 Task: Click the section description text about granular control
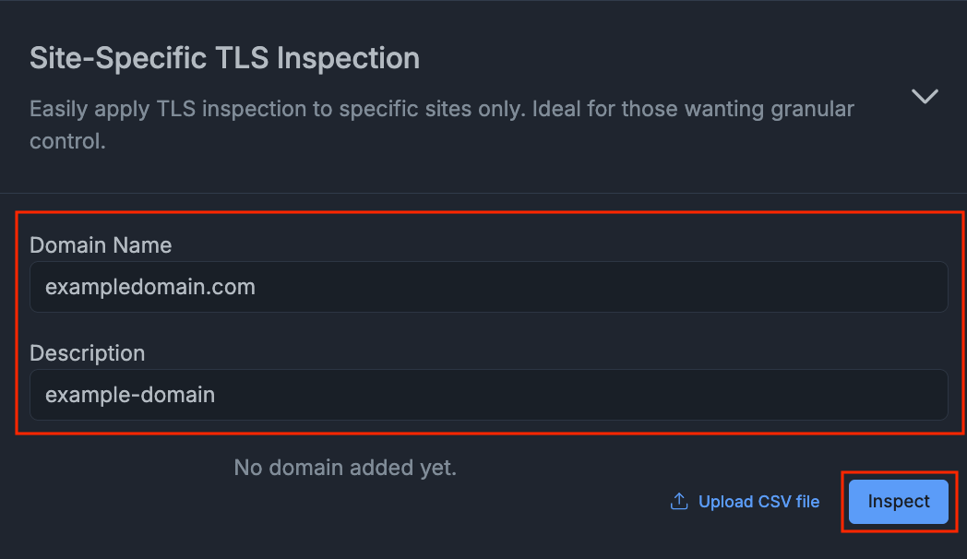click(x=441, y=125)
